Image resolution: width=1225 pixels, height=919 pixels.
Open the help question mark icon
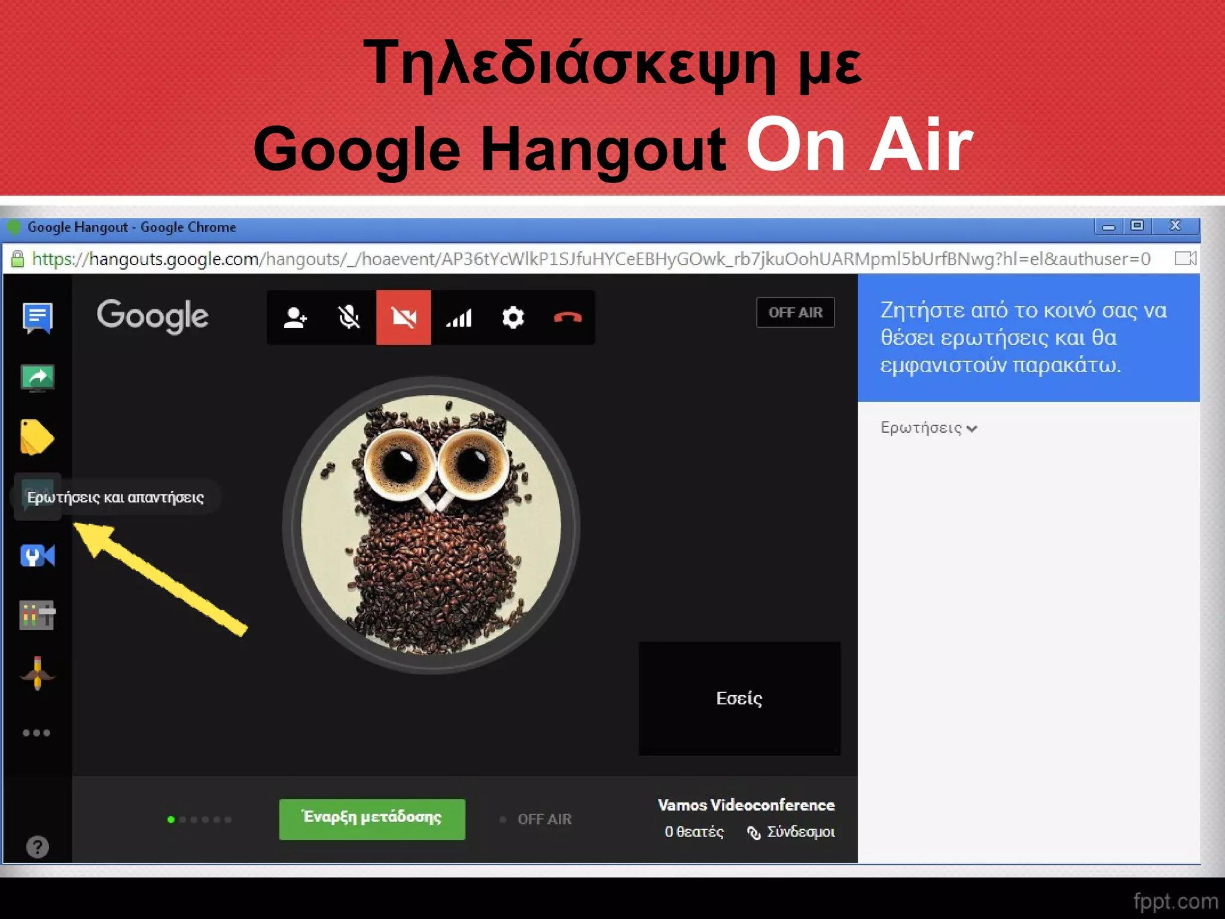pos(38,847)
